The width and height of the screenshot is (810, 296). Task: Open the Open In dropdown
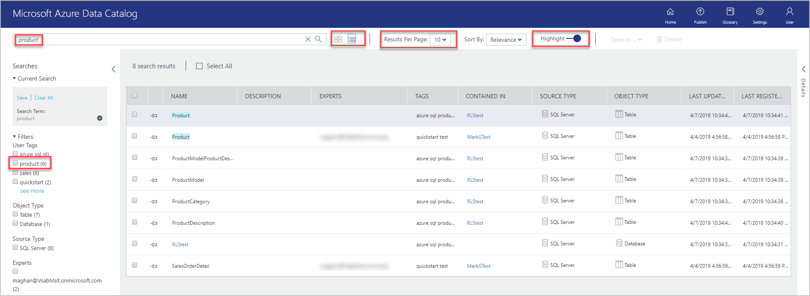click(626, 40)
